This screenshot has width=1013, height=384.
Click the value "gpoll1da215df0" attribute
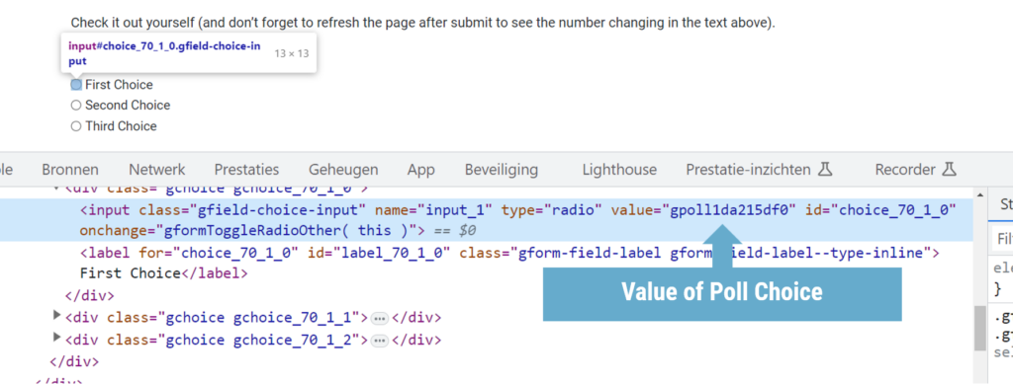pos(703,210)
